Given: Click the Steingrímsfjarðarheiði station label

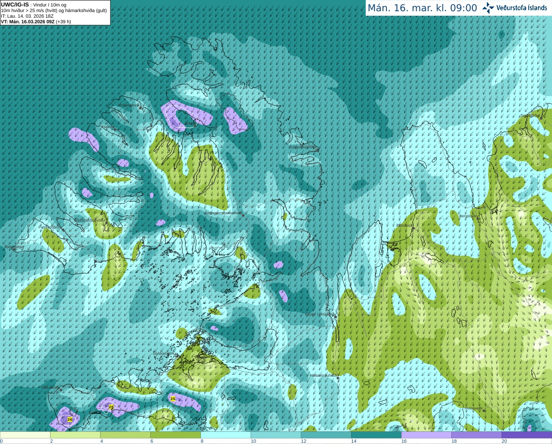Looking at the screenshot, I should coord(223,213).
